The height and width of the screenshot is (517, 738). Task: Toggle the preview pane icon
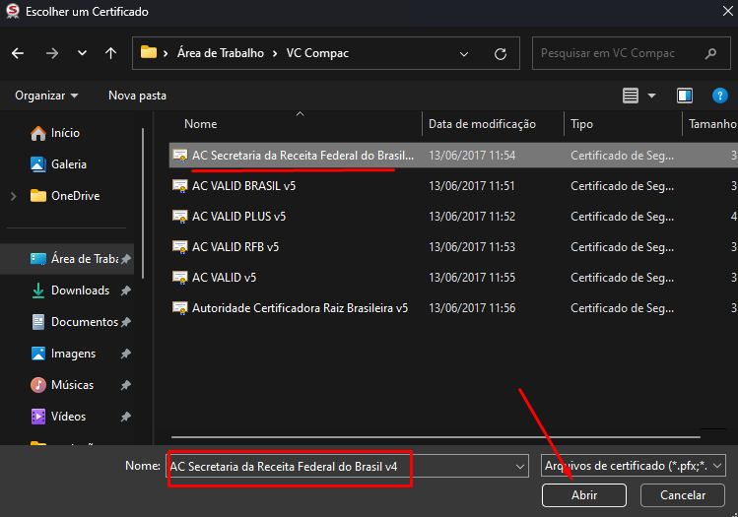tap(685, 96)
